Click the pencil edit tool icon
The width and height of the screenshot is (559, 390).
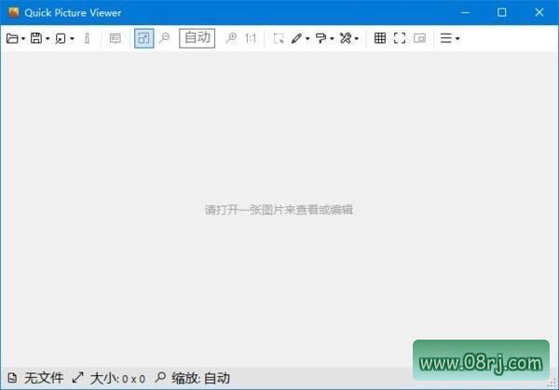pyautogui.click(x=296, y=38)
